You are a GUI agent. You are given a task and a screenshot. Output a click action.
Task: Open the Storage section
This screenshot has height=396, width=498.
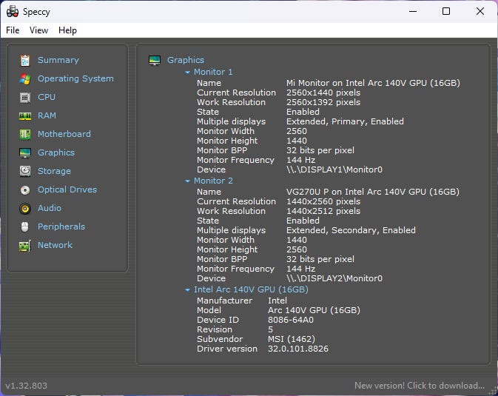pos(54,171)
